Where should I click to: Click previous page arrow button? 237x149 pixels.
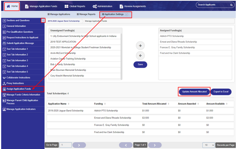coord(126,145)
